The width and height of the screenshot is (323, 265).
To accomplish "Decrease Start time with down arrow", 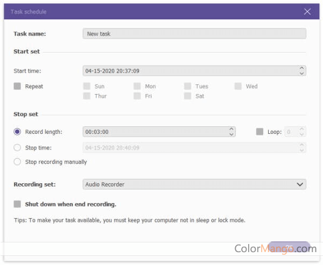I will (x=301, y=73).
